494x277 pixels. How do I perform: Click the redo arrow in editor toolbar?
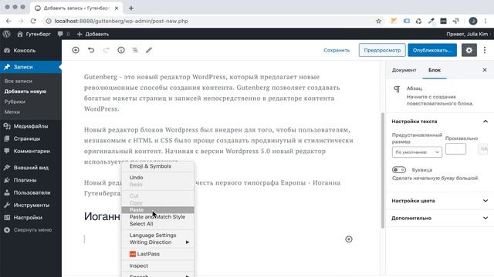click(x=107, y=50)
